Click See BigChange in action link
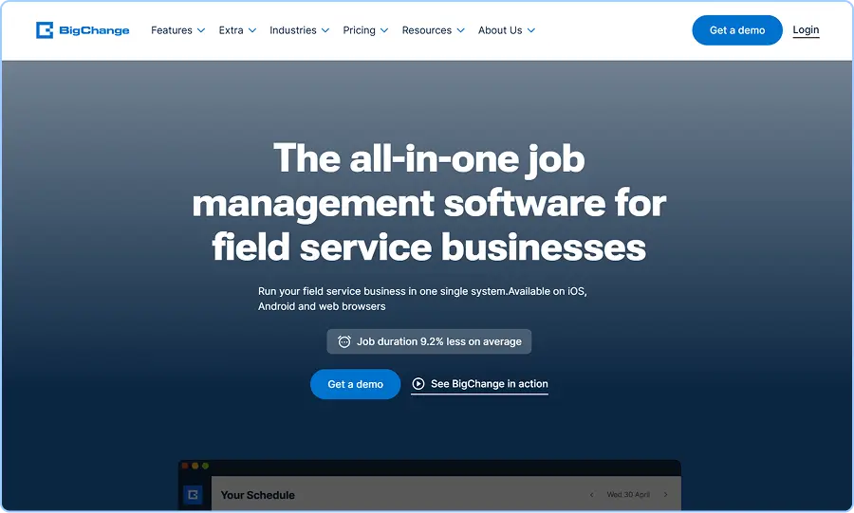 (479, 384)
